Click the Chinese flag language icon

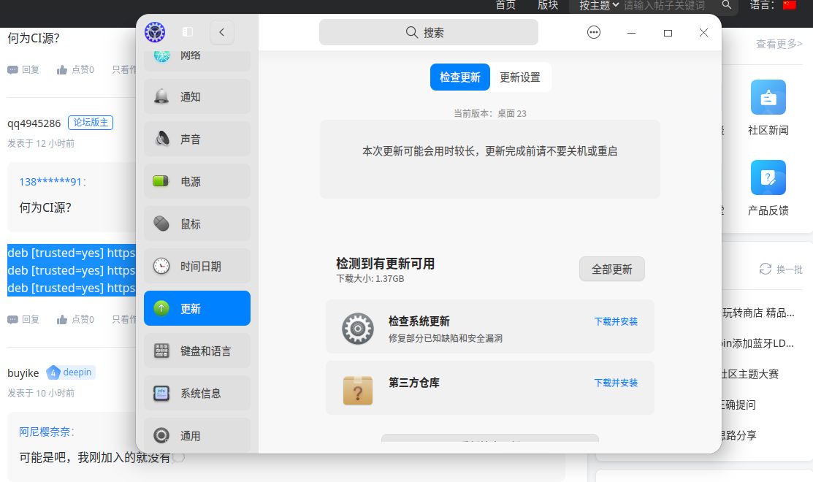tap(789, 4)
